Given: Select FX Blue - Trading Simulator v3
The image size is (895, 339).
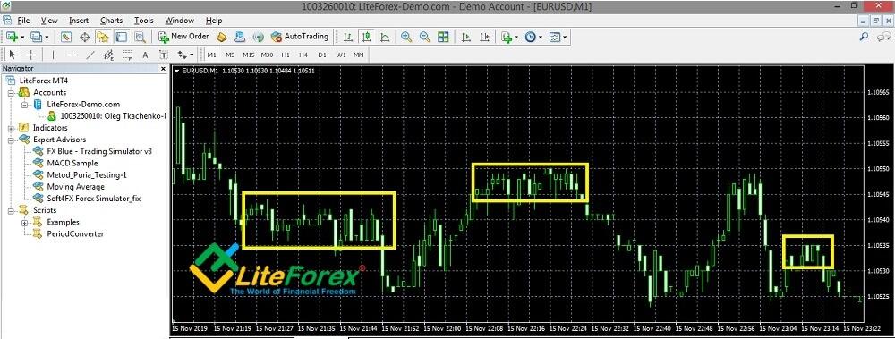Looking at the screenshot, I should click(99, 151).
